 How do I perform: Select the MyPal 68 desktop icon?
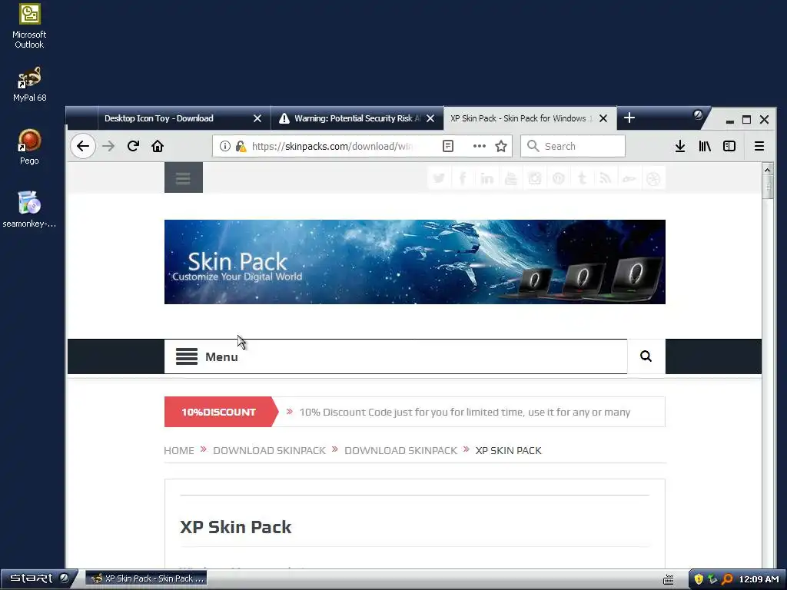coord(30,85)
